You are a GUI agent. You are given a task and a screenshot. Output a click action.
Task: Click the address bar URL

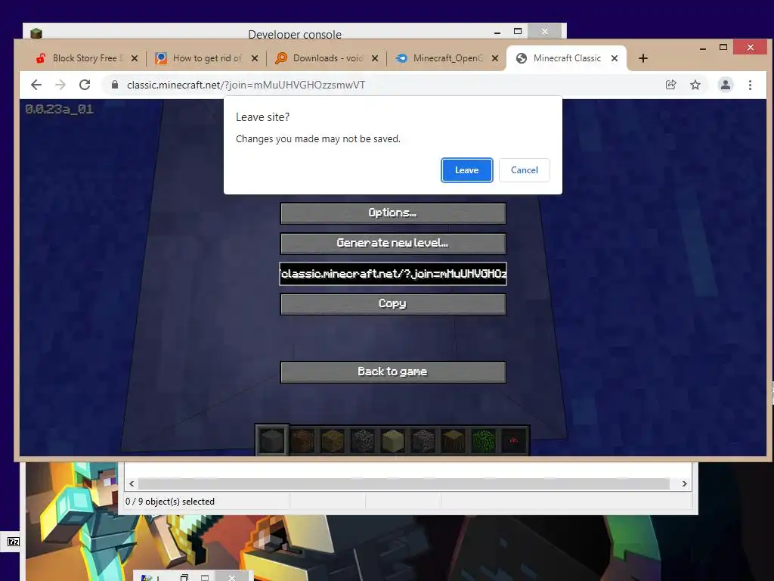(x=246, y=85)
